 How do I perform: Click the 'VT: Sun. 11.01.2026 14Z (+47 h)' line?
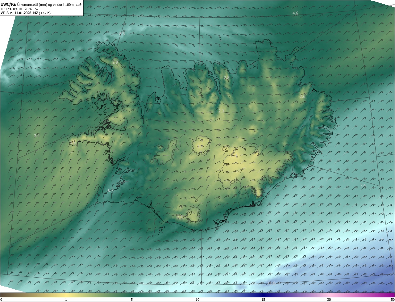[x=26, y=13]
